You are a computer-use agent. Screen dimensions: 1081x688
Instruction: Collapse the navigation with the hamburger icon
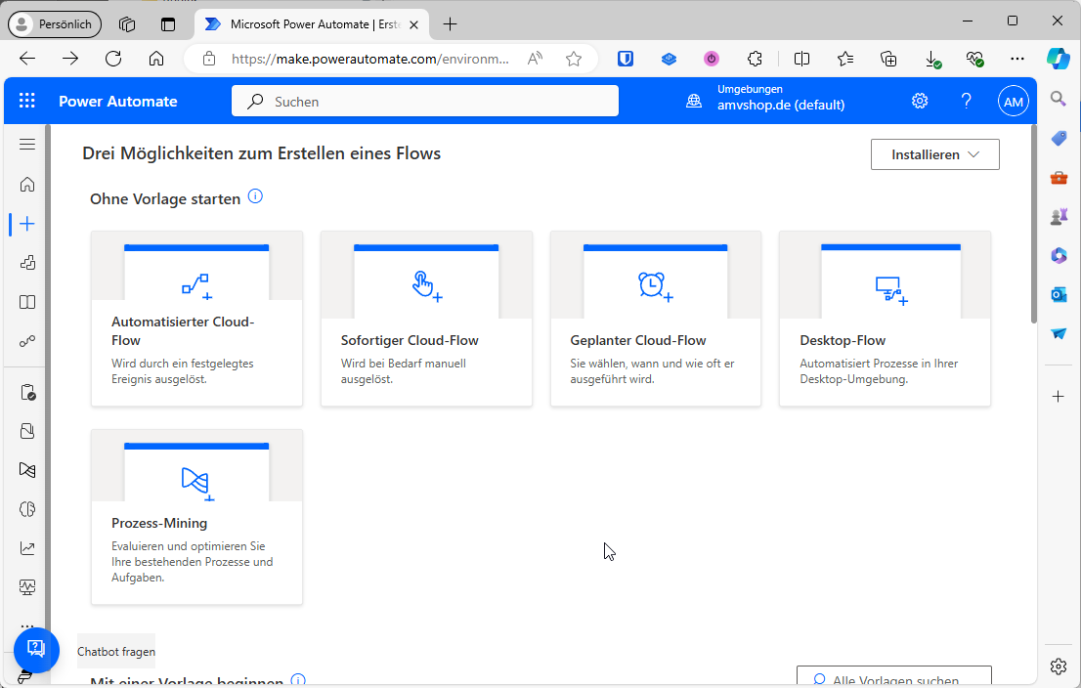coord(26,144)
